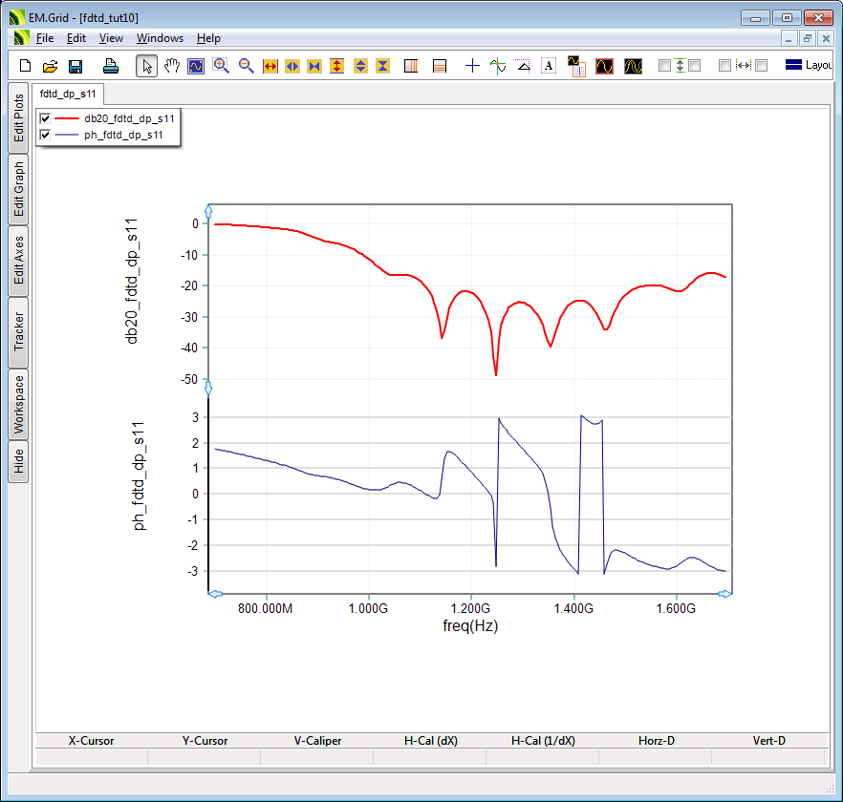The height and width of the screenshot is (802, 843).
Task: Open the Windows menu
Action: pos(160,38)
